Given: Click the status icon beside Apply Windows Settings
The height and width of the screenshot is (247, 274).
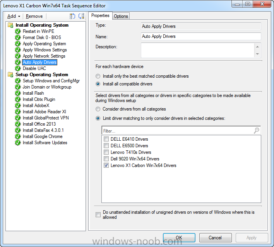Looking at the screenshot, I should [x=18, y=50].
